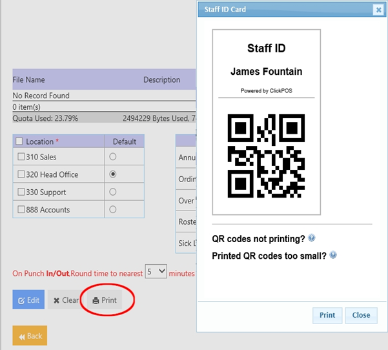Tick the 310 Sales location checkbox
The width and height of the screenshot is (388, 350).
(x=21, y=156)
